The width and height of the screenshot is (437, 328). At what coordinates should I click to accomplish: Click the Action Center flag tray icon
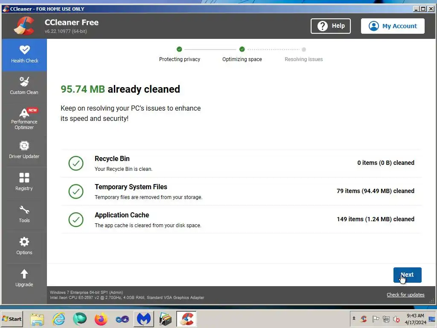376,319
